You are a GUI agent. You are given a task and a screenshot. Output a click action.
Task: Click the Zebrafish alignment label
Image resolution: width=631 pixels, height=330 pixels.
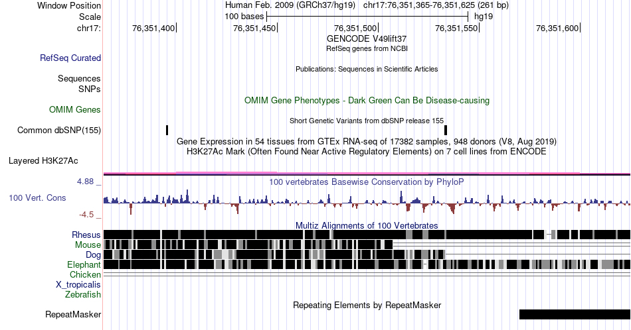83,294
